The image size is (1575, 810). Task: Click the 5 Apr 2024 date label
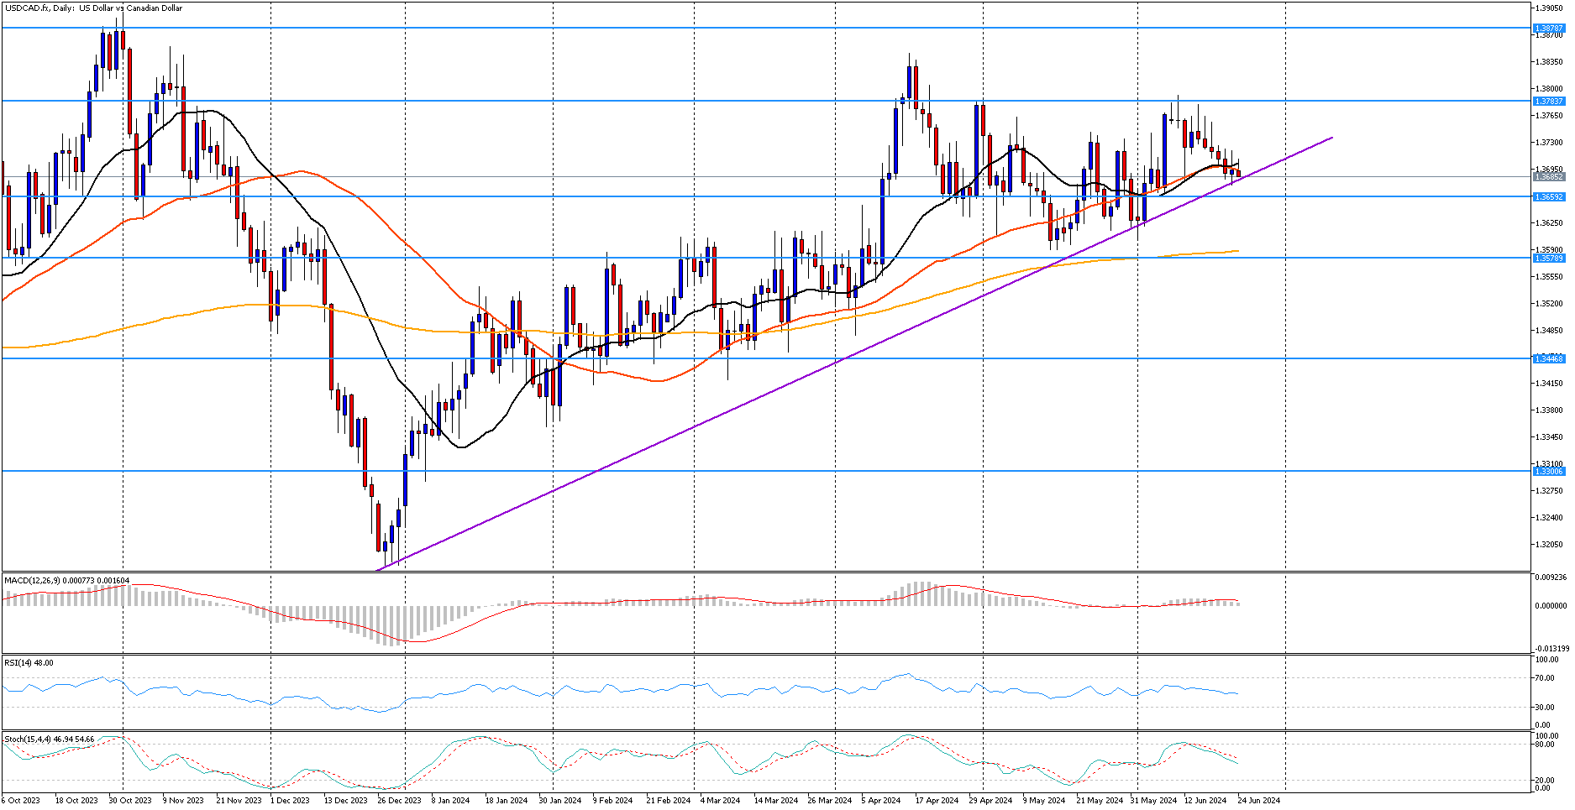881,801
